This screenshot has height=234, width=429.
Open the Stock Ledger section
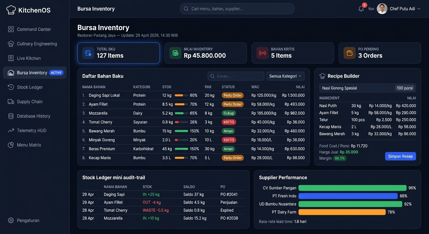click(x=31, y=87)
